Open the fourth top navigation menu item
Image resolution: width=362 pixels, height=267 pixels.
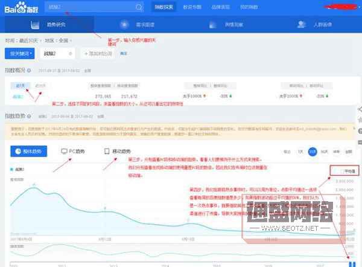[x=249, y=7]
